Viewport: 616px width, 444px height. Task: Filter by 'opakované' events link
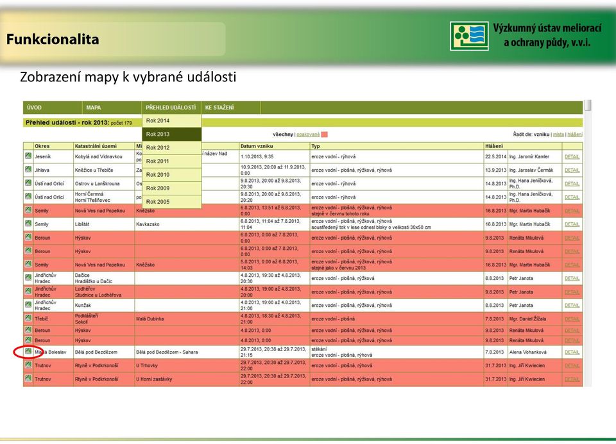(x=308, y=135)
